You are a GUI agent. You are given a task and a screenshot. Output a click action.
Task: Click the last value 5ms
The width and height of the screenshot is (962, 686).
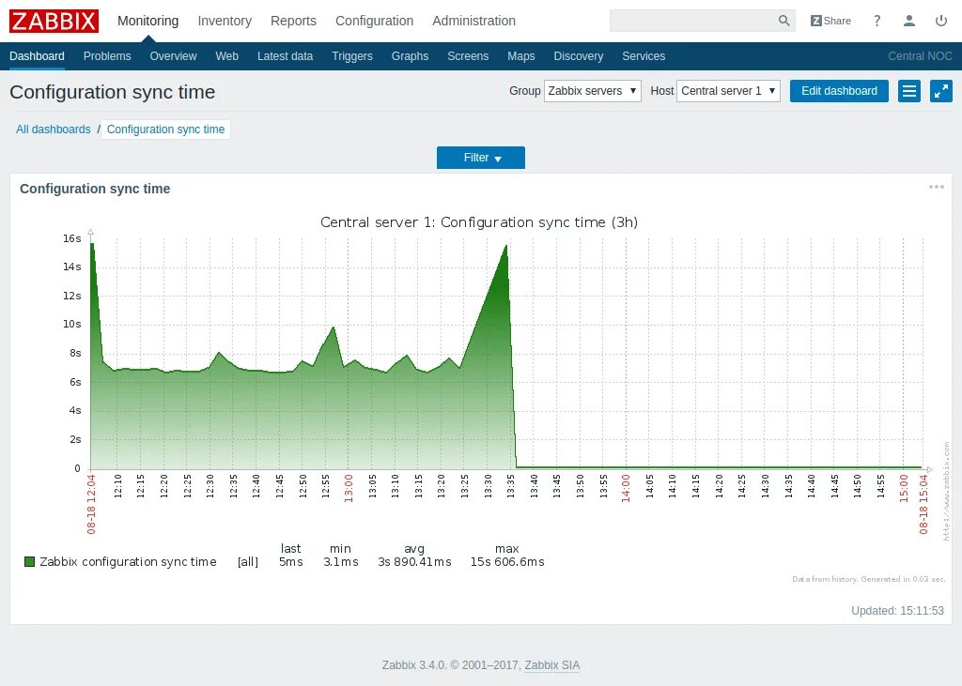(x=291, y=561)
